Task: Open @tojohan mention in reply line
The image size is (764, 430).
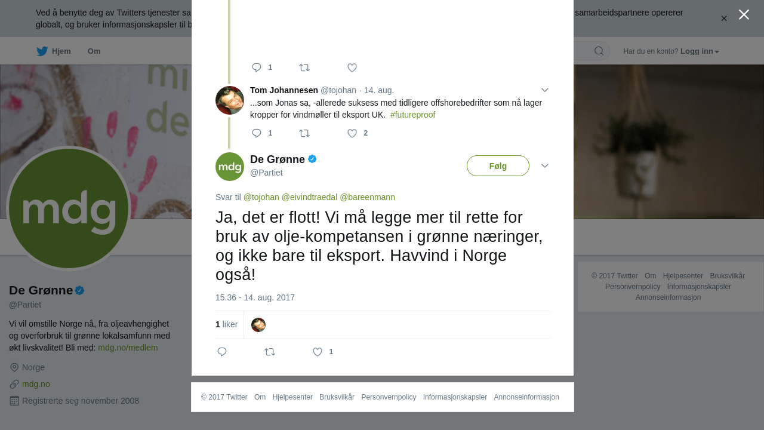Action: tap(261, 197)
